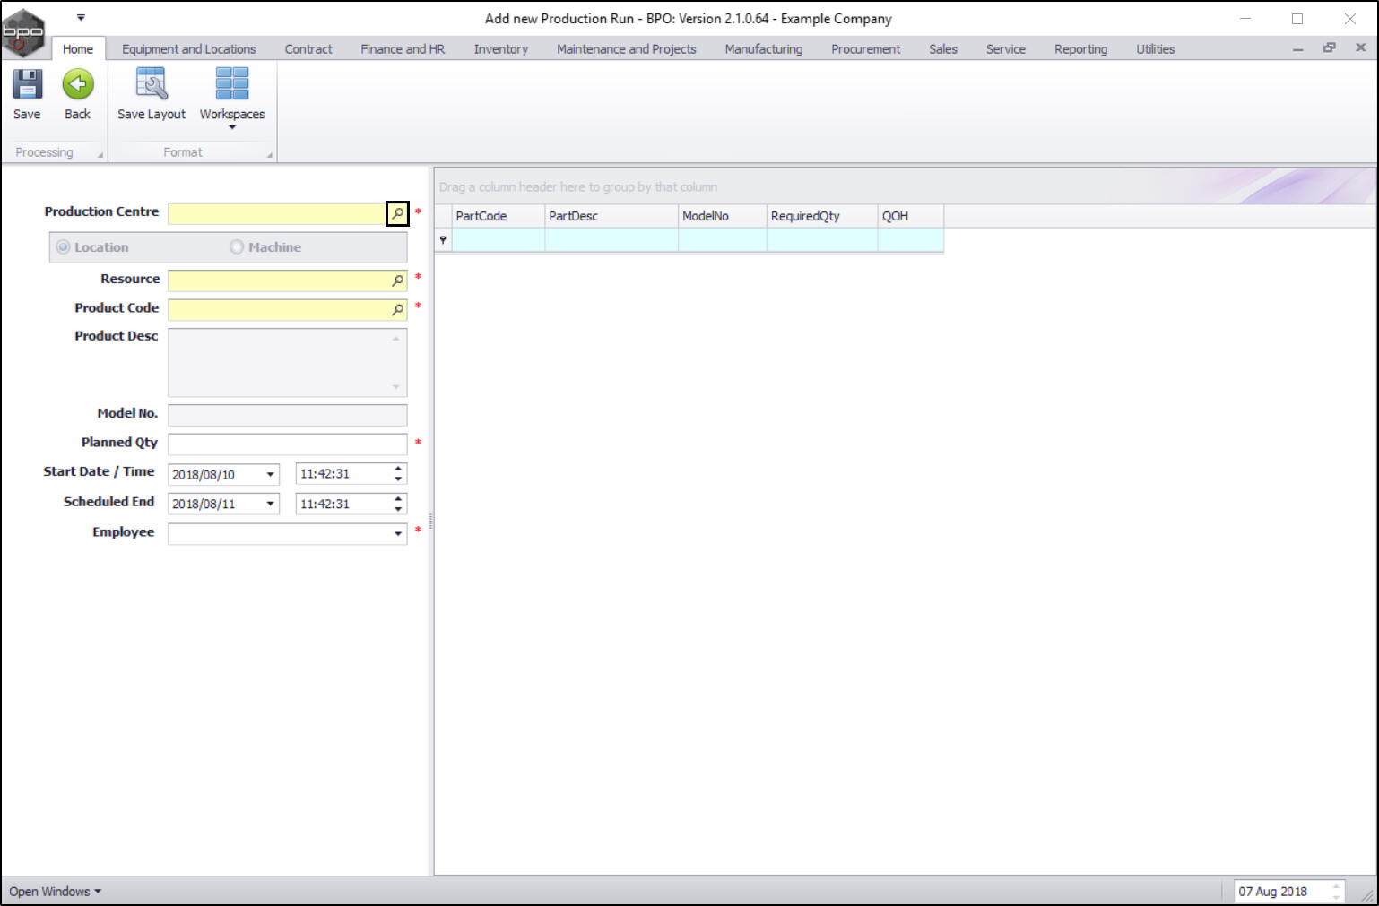Open the Product Code search lookup

[397, 309]
